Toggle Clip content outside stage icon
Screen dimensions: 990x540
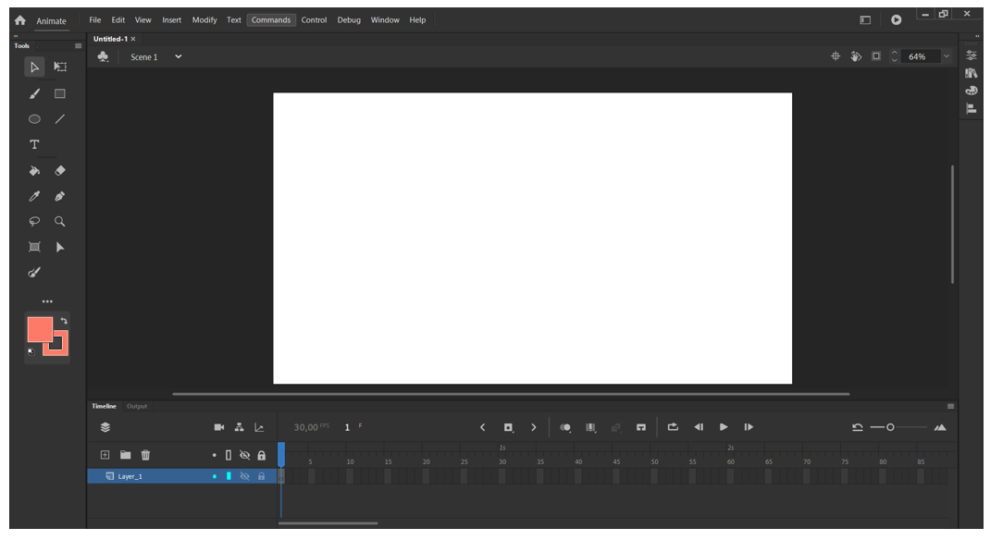pyautogui.click(x=875, y=56)
